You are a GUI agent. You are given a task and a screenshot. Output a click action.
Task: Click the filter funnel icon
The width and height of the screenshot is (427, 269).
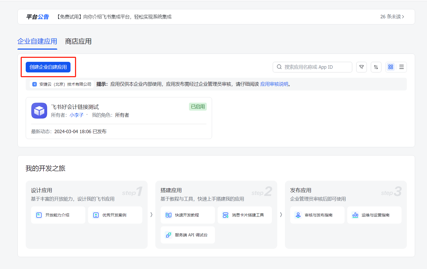click(362, 67)
